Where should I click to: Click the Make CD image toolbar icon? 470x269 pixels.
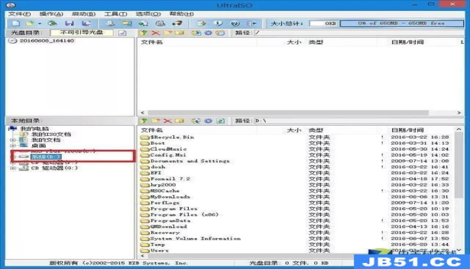110,23
